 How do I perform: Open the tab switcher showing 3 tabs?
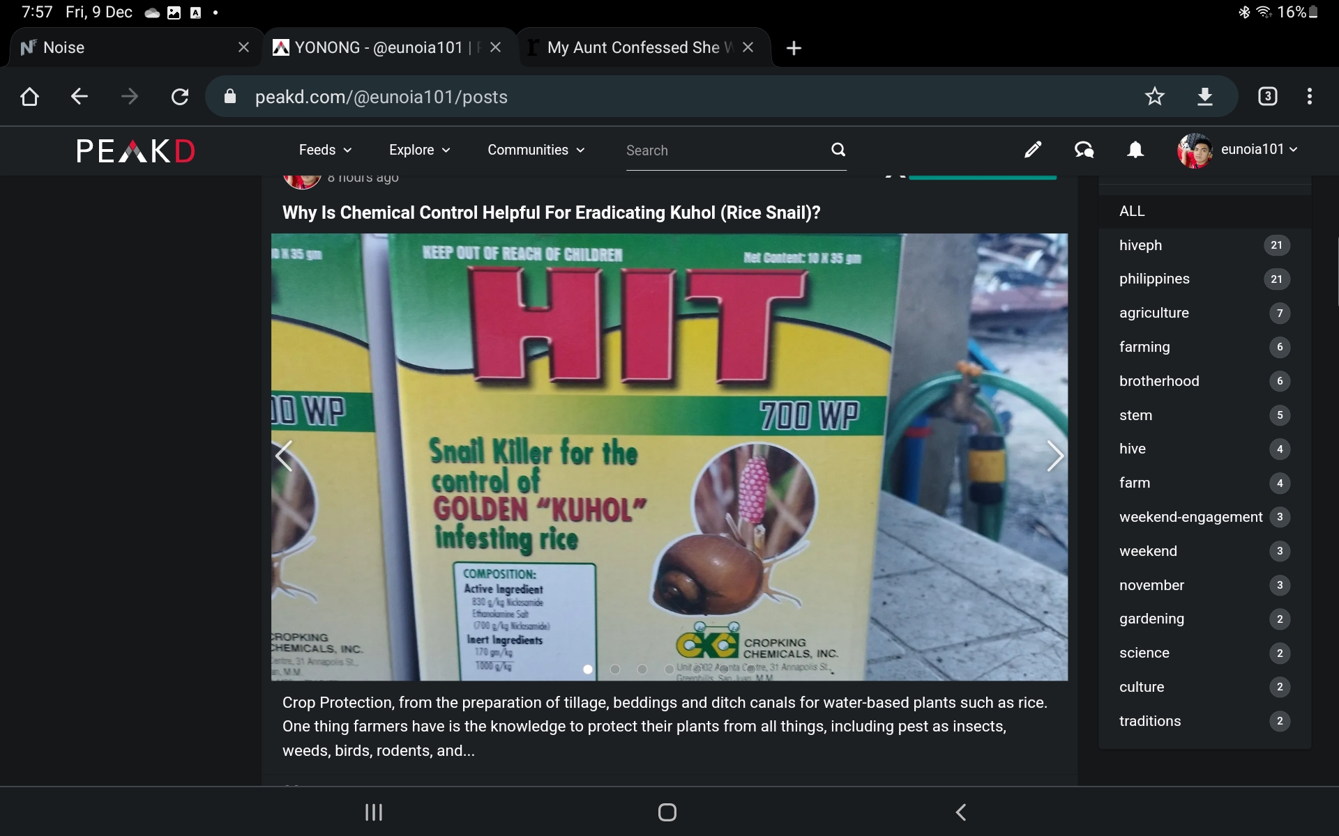point(1268,97)
